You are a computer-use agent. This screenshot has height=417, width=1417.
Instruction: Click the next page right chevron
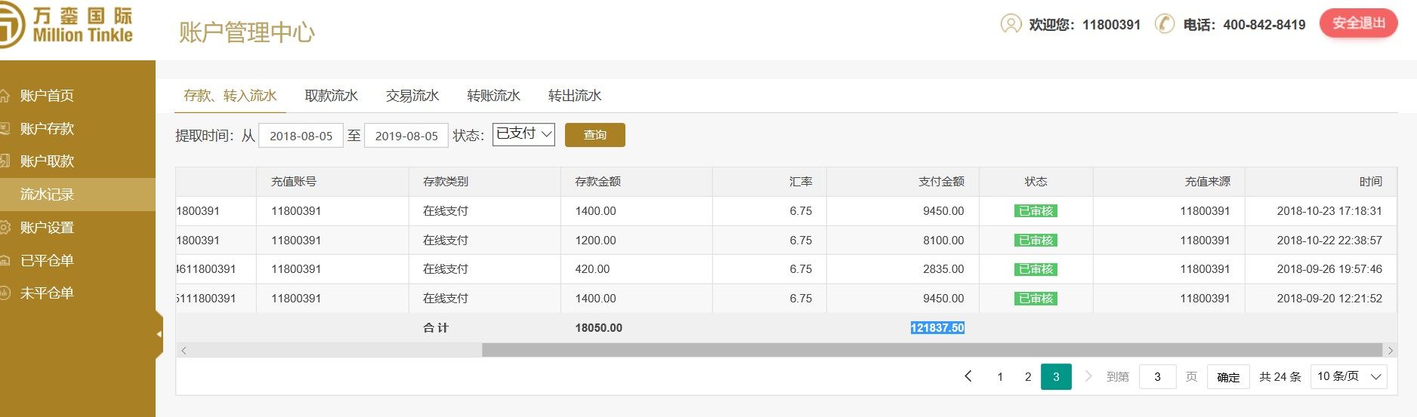click(1088, 376)
